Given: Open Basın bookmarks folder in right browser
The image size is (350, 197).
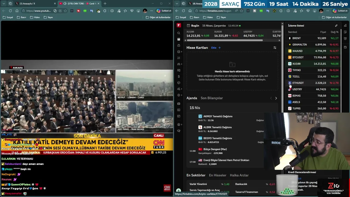Looking at the screenshot, I should [x=194, y=17].
